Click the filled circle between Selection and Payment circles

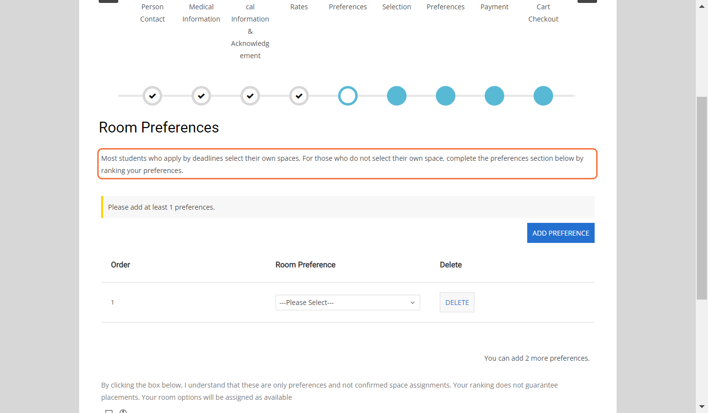click(x=446, y=96)
